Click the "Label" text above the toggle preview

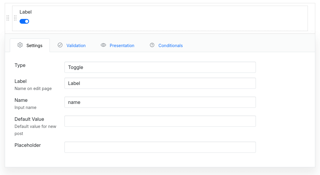point(26,12)
